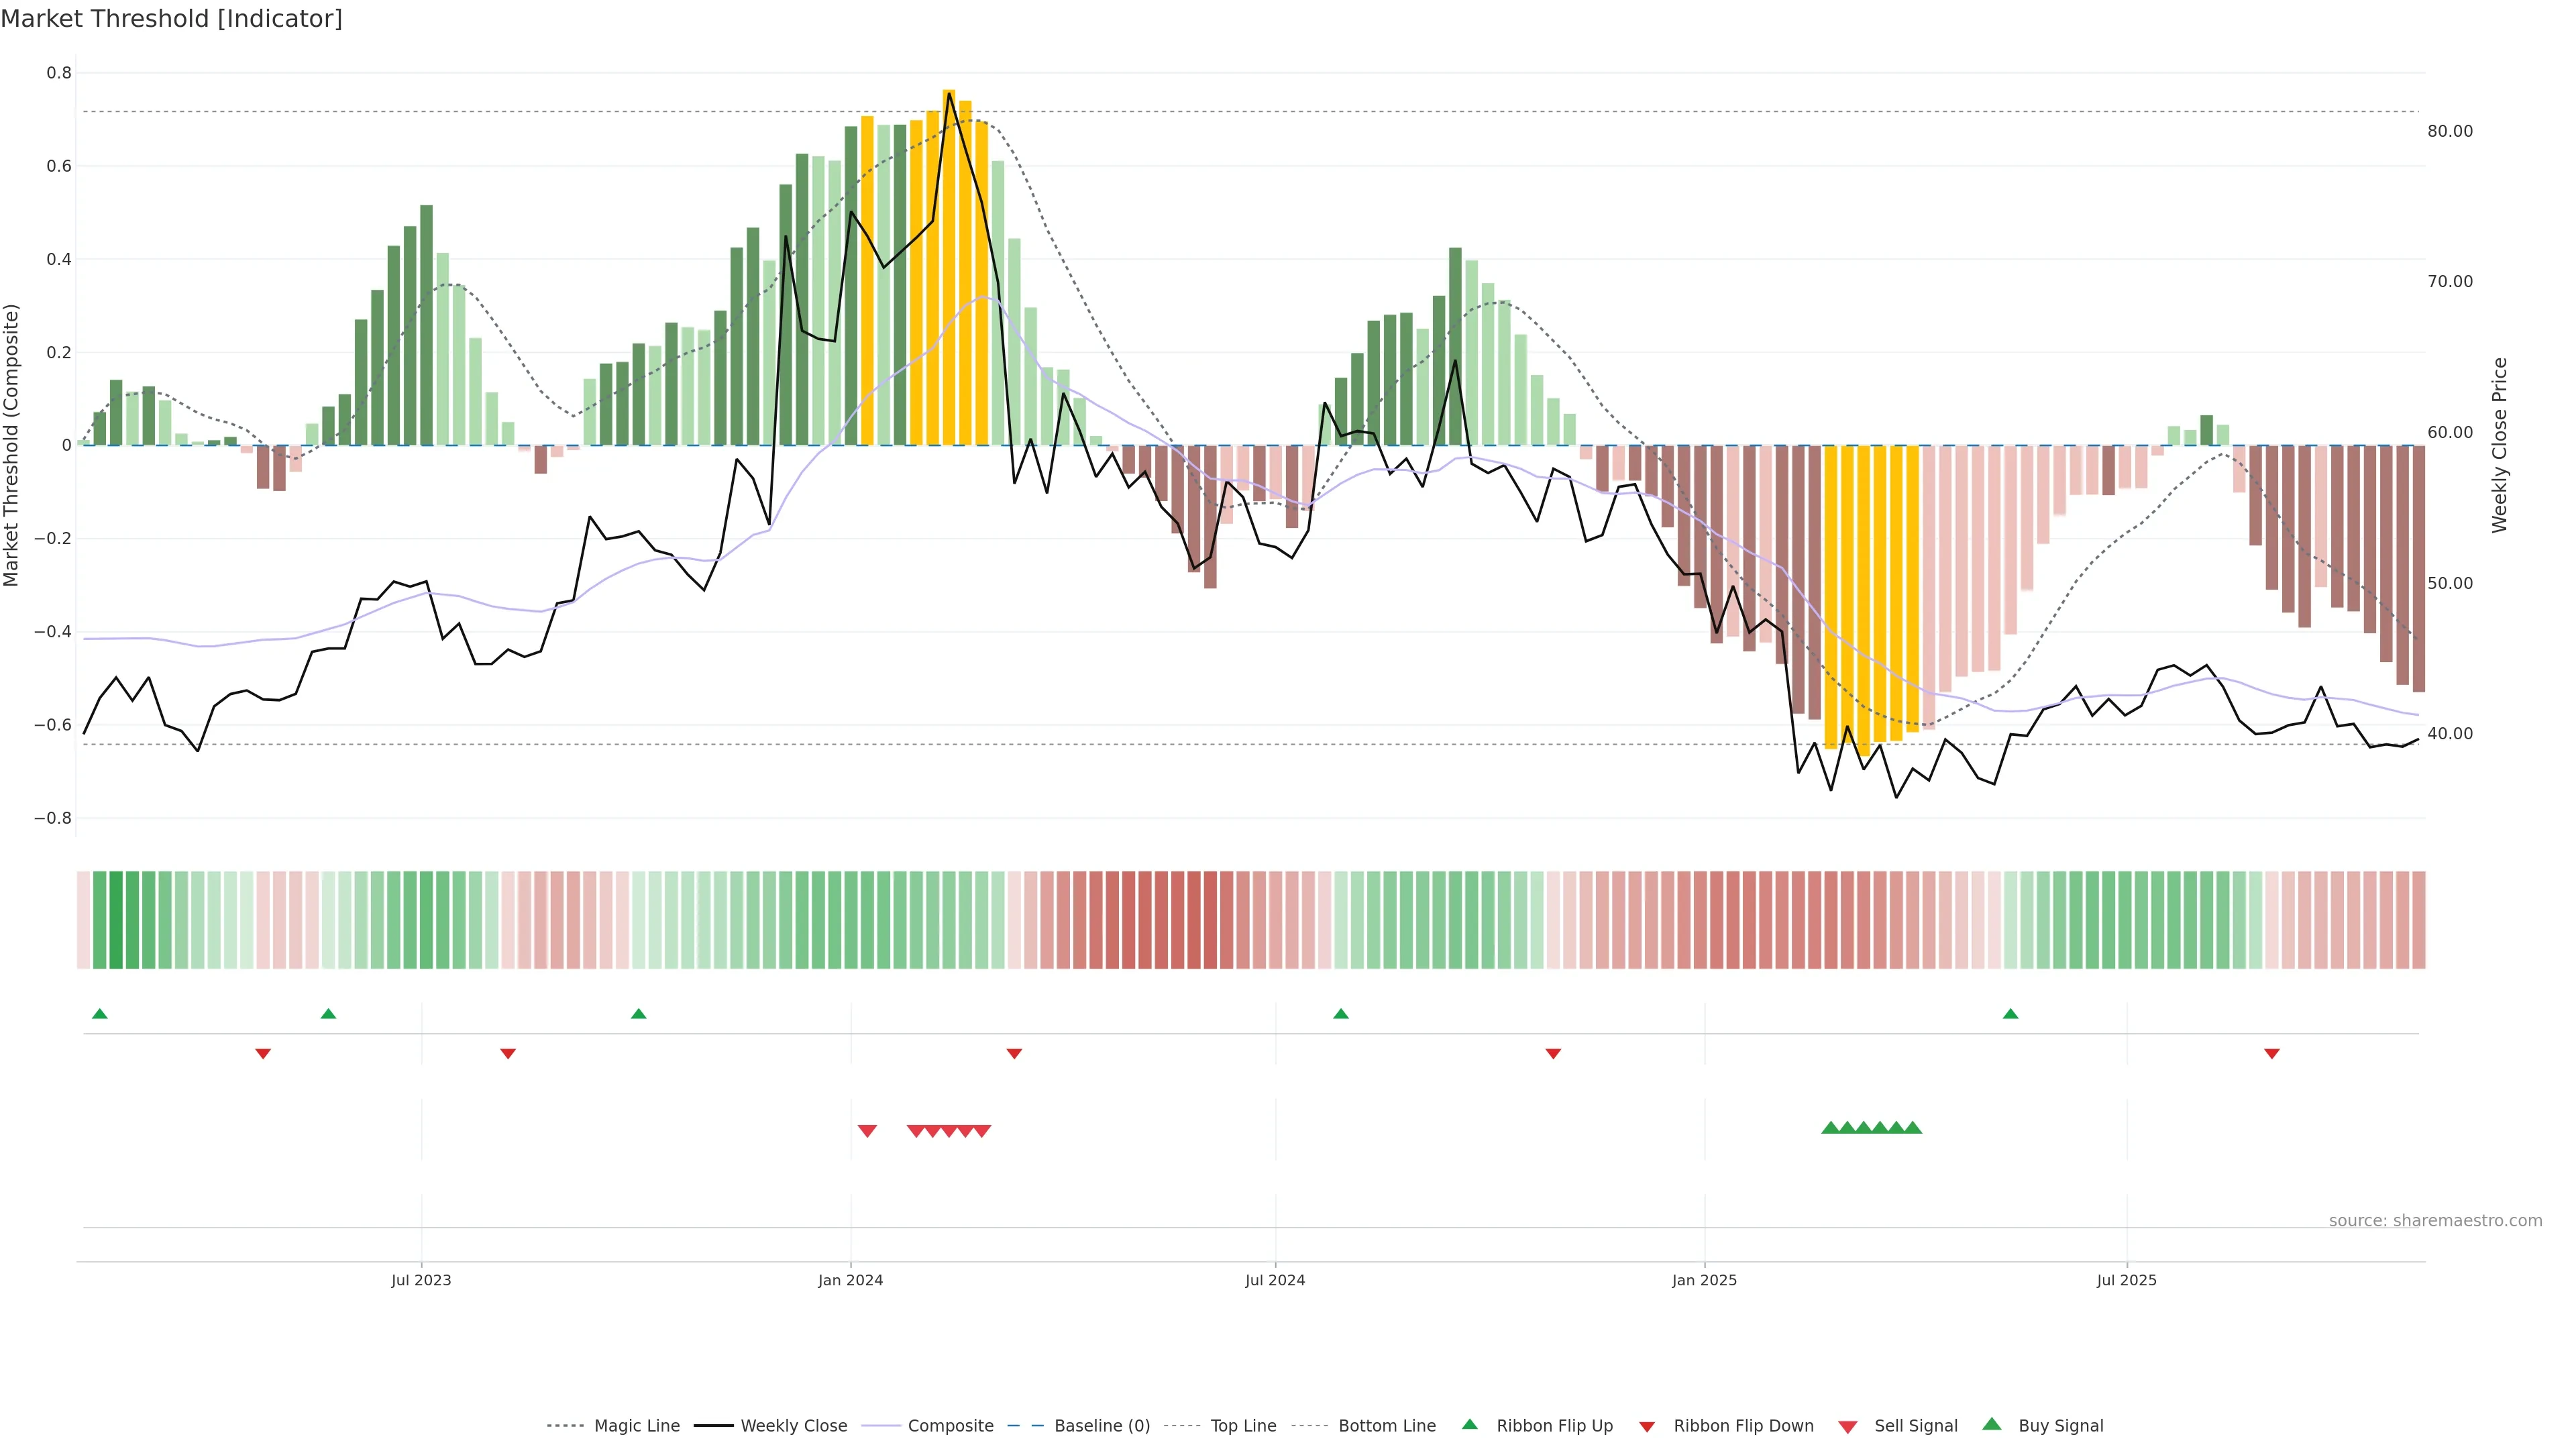The height and width of the screenshot is (1449, 2576).
Task: Click the rightmost red Sell Signal triangle
Action: coord(982,1131)
